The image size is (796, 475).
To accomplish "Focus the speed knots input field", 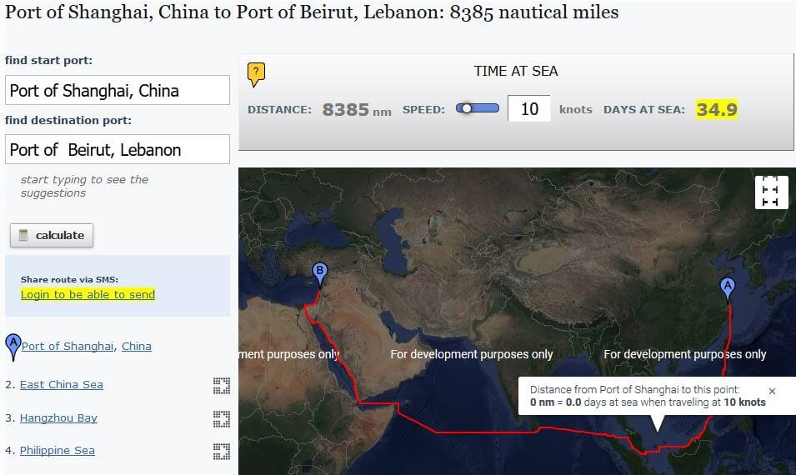I will (529, 108).
